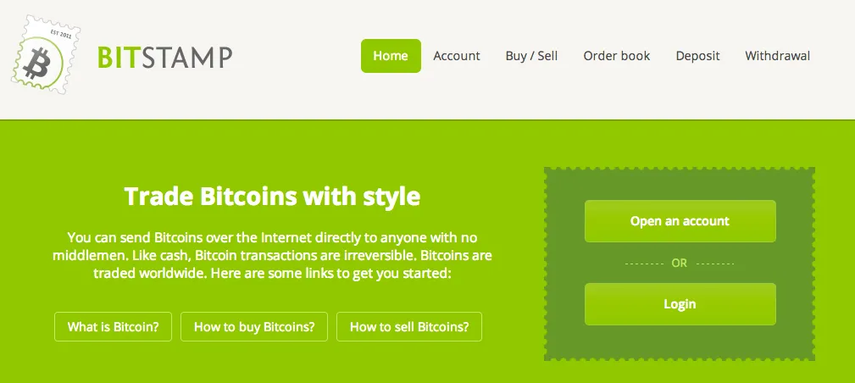Click the Bitcoin B symbol in stamp logo
The width and height of the screenshot is (855, 383).
point(36,64)
